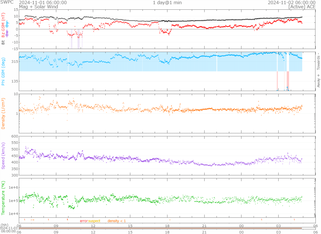Open the Mag + Solar Wind selector

36,7
